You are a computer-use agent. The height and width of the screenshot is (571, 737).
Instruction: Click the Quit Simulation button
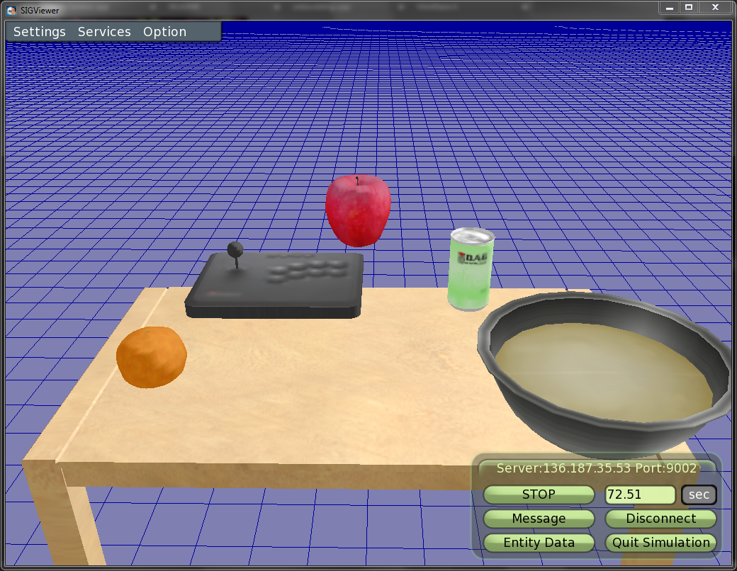(660, 543)
